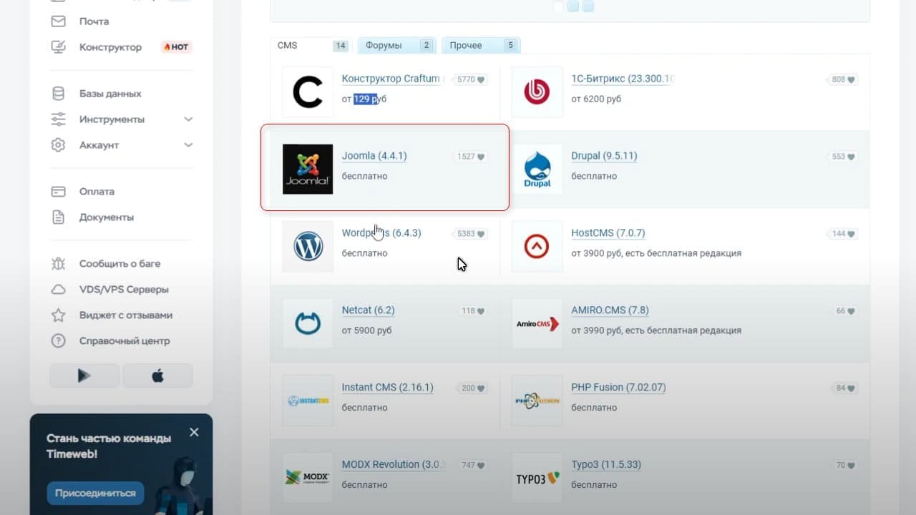Open the Joomla (4.4.1) link
This screenshot has height=515, width=916.
(x=374, y=156)
